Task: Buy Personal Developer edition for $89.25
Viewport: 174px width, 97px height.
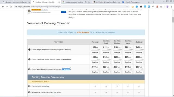Action: 95,62
